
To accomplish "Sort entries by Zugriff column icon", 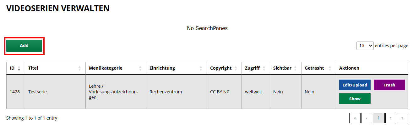I will tap(264, 68).
